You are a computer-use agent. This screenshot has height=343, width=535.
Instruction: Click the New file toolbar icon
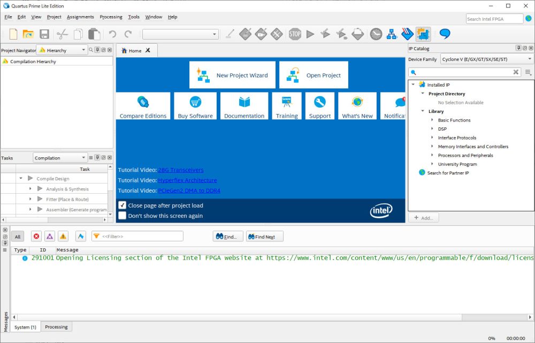(x=13, y=34)
